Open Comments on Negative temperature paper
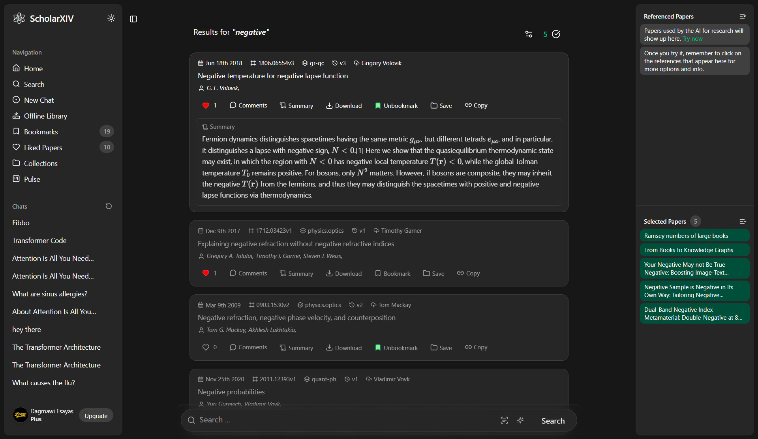This screenshot has height=439, width=758. (x=248, y=106)
